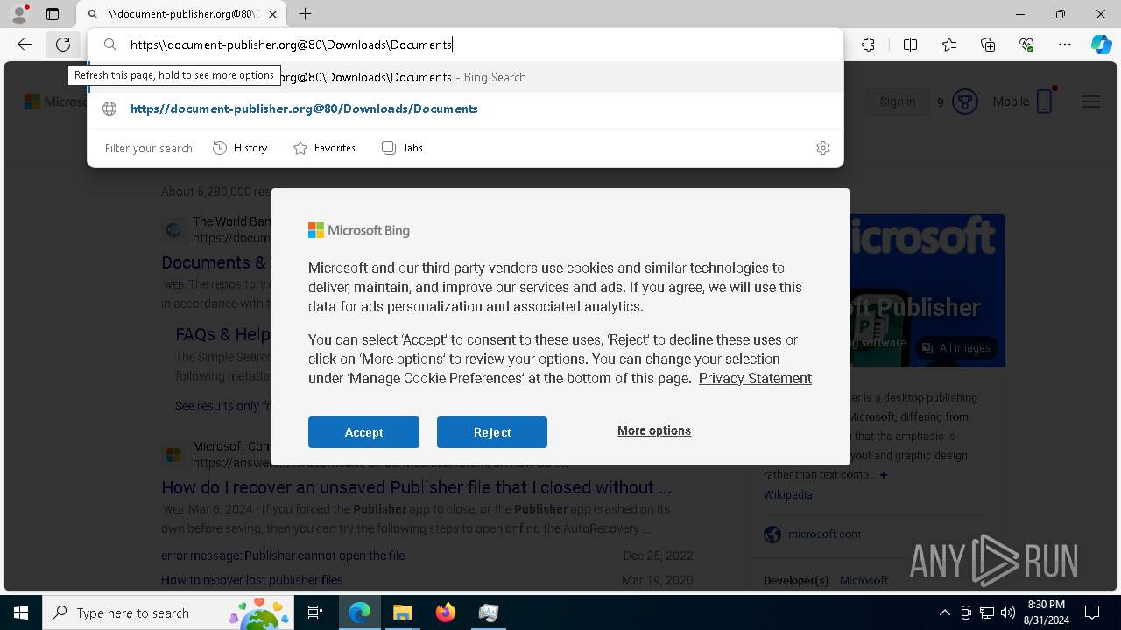Open the profile icon in title bar

[19, 14]
